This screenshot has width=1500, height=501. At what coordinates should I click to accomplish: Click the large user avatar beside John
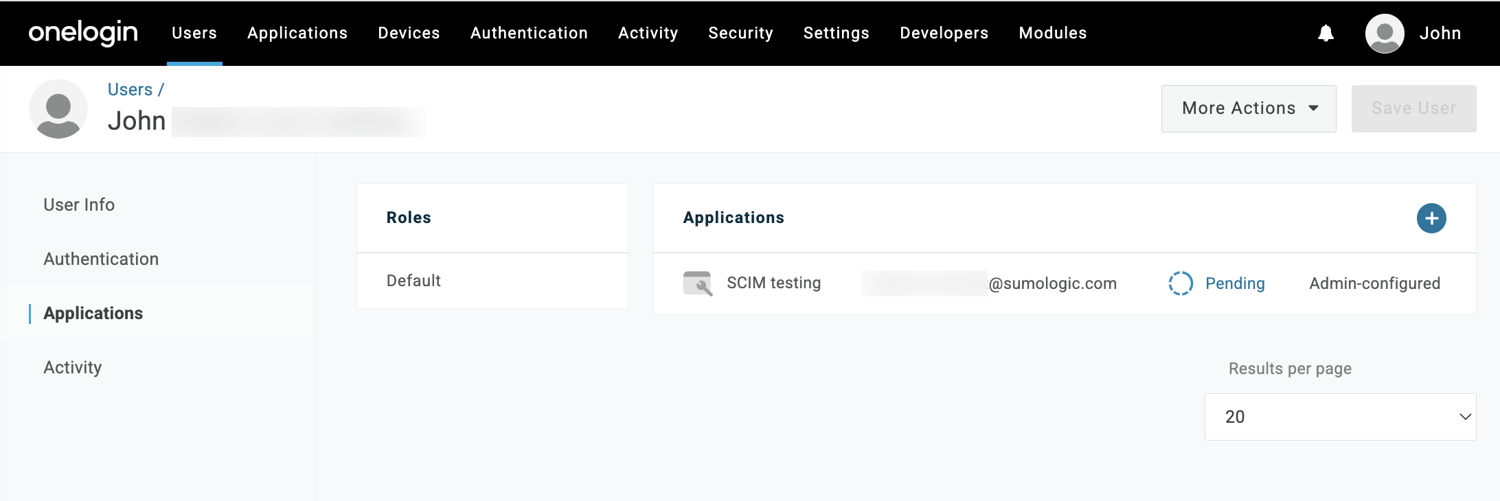point(58,108)
